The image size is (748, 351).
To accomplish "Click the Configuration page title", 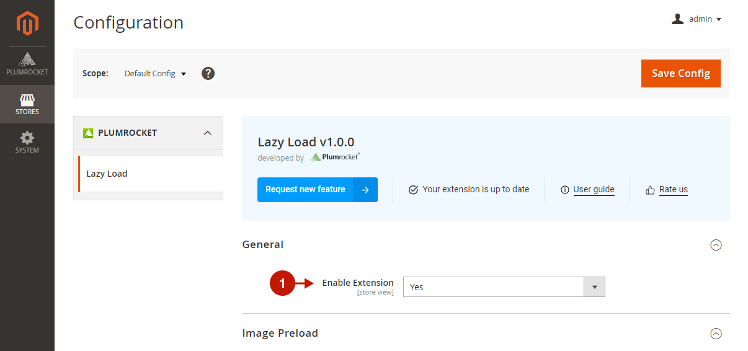I will (128, 23).
